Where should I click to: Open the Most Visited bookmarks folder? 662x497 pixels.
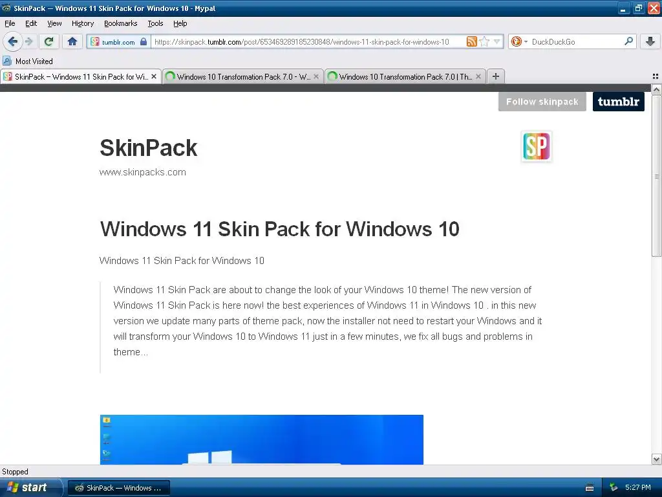point(28,61)
